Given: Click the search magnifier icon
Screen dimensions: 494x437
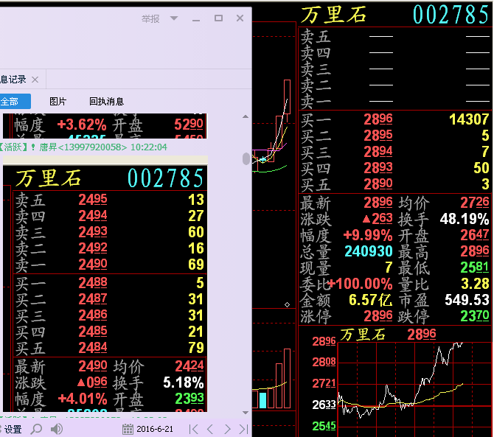Looking at the screenshot, I should point(37,429).
